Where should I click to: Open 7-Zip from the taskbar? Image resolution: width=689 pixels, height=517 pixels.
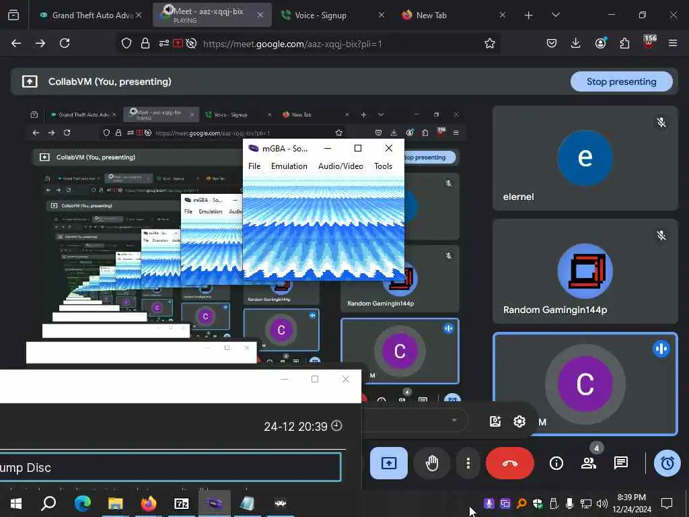coord(182,503)
